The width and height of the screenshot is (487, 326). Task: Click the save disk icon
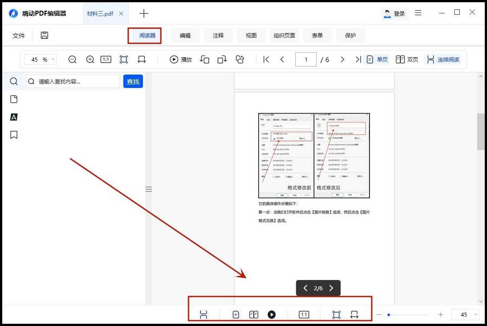click(x=44, y=35)
